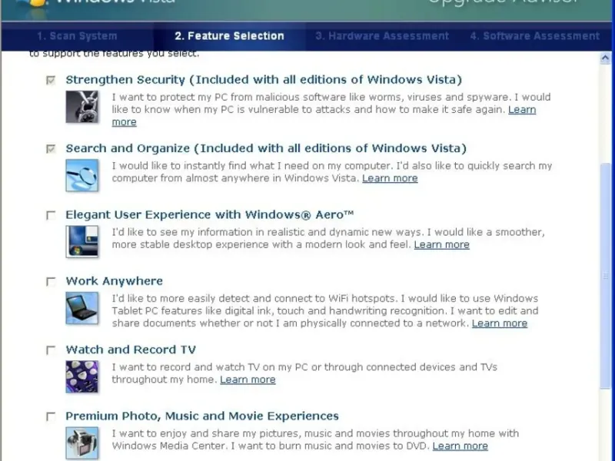Viewport: 615px width, 461px height.
Task: Open Learn more for Windows Aero experience
Action: 441,244
